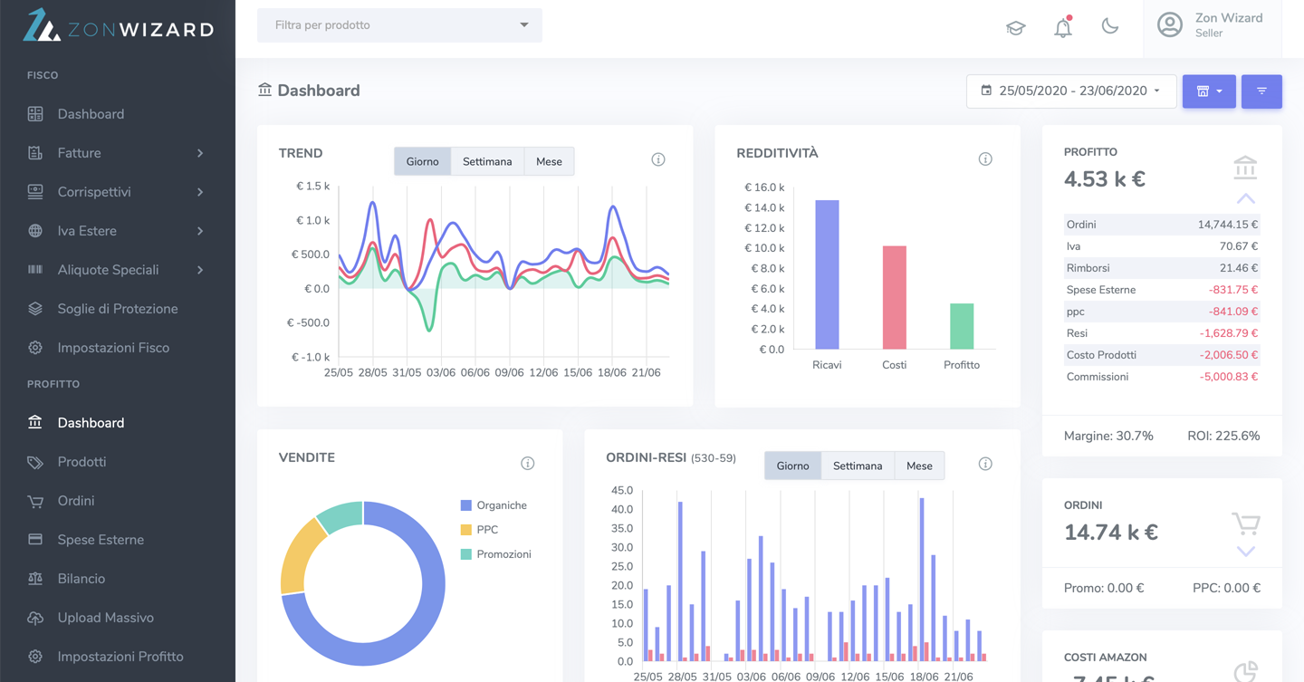Click the graduation cap tutorials icon
Screen dimensions: 1304x682
1015,28
